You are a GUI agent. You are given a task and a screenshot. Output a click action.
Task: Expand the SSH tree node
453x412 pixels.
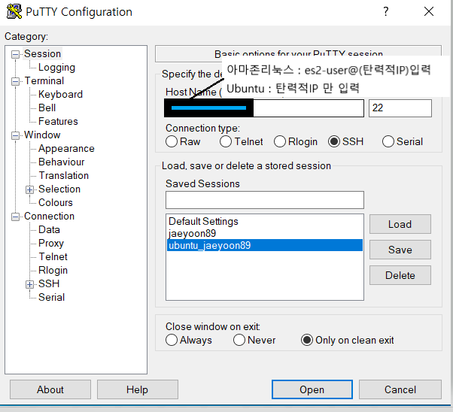29,284
